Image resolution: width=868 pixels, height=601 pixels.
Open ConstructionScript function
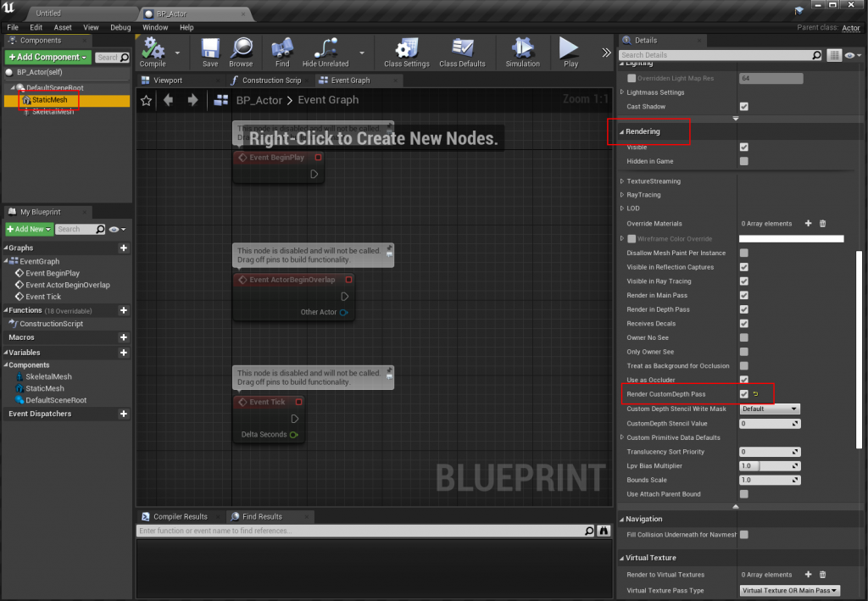pyautogui.click(x=52, y=324)
